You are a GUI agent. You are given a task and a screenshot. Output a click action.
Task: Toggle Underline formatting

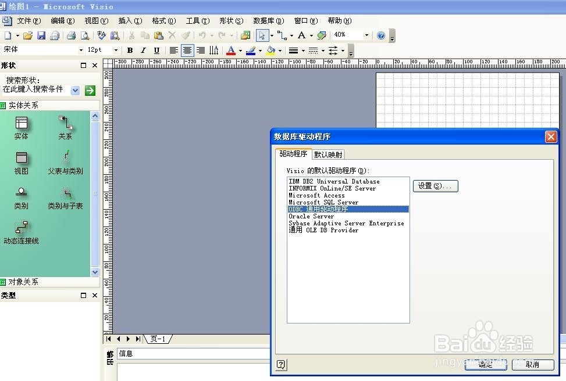click(156, 50)
